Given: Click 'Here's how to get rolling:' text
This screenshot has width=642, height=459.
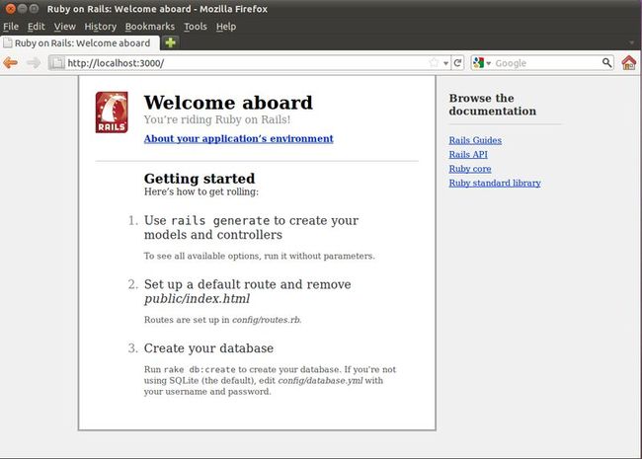Looking at the screenshot, I should click(201, 191).
